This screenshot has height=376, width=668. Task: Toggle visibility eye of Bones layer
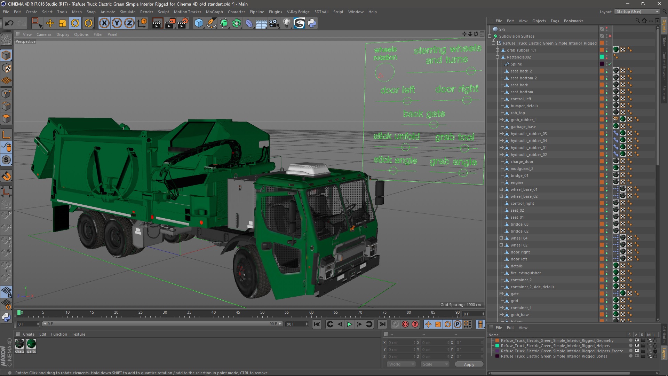point(637,356)
